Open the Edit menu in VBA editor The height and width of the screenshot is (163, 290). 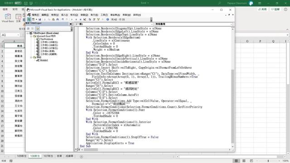point(45,15)
